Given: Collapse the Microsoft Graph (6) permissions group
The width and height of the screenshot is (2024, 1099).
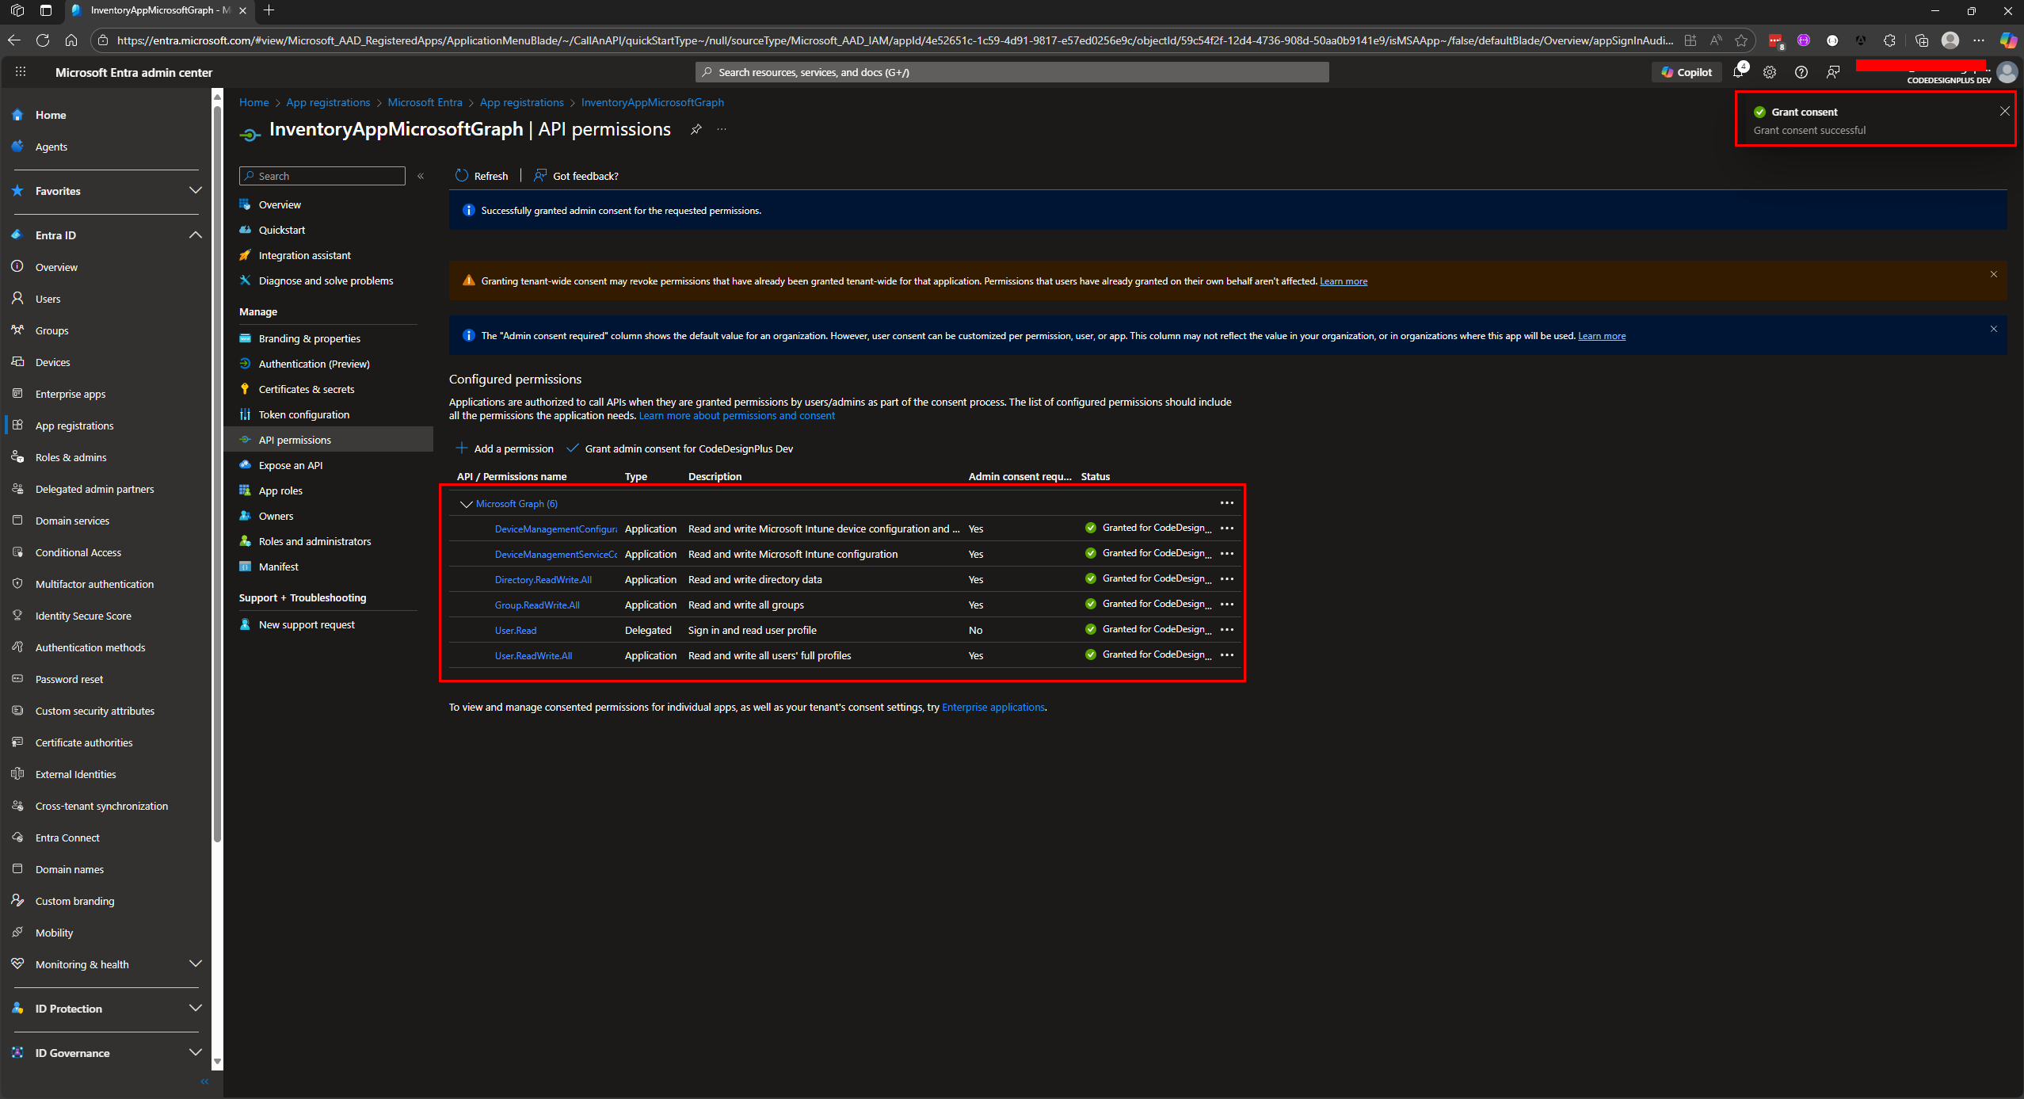Looking at the screenshot, I should pyautogui.click(x=466, y=504).
